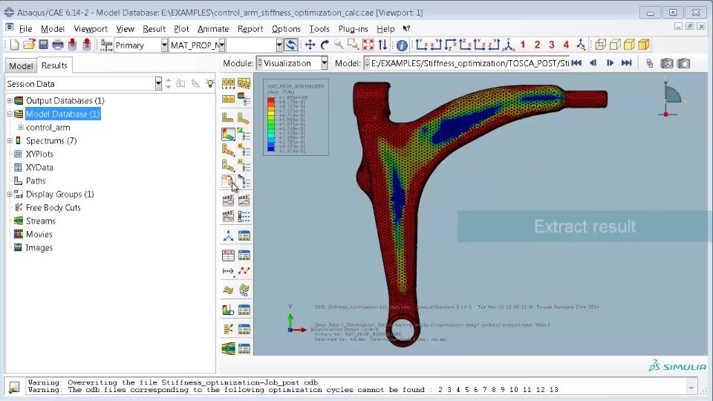The height and width of the screenshot is (401, 713).
Task: Switch to wireframe render style
Action: coord(600,45)
